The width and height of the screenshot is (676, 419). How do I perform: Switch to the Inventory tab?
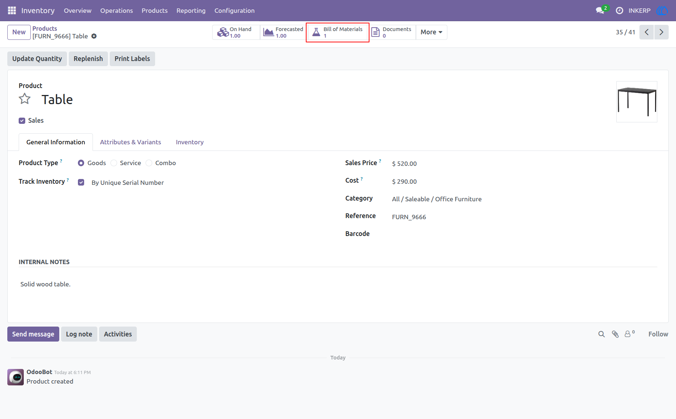point(189,142)
